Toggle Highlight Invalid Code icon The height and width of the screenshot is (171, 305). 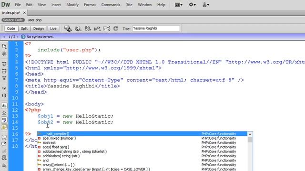[4, 113]
